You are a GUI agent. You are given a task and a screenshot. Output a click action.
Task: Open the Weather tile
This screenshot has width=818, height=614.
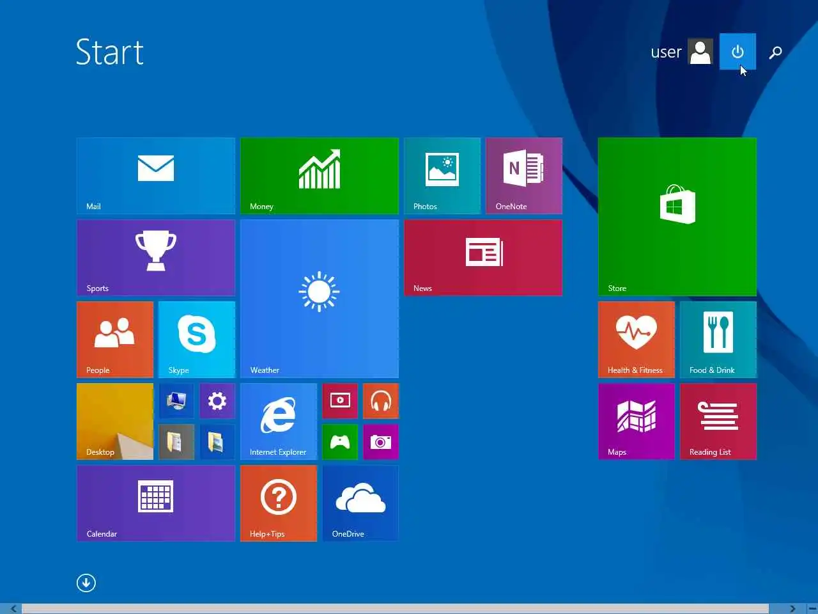[320, 299]
